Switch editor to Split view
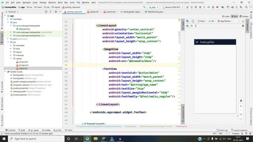 (x=234, y=16)
